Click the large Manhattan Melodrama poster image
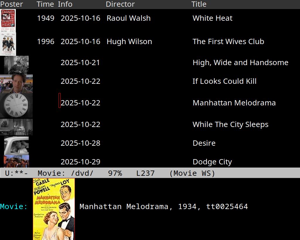Image resolution: width=300 pixels, height=240 pixels. pos(54,209)
